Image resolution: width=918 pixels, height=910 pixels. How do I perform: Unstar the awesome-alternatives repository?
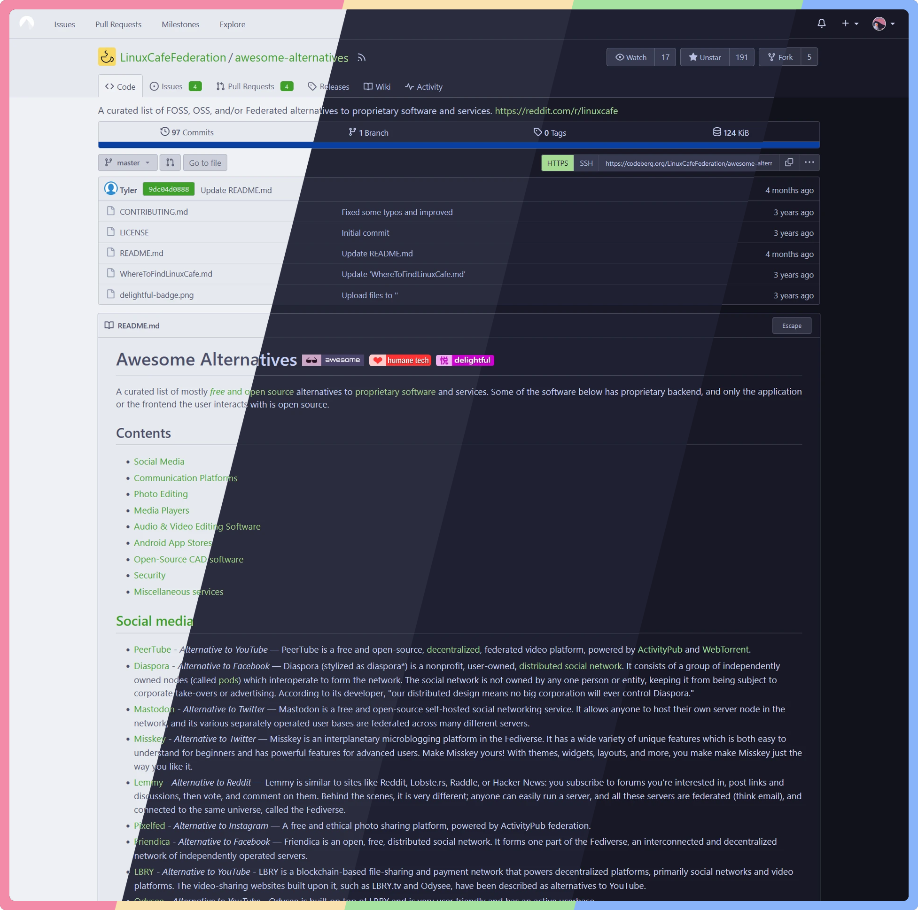pos(705,57)
